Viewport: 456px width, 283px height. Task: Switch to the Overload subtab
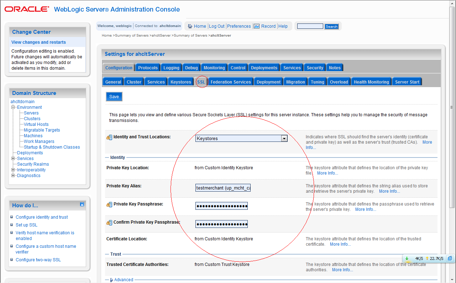(339, 82)
